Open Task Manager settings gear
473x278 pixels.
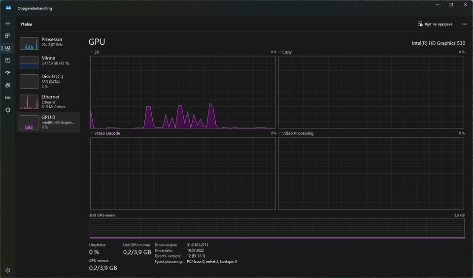(x=7, y=270)
